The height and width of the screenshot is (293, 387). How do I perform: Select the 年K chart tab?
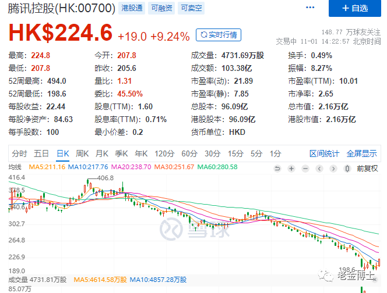141,153
